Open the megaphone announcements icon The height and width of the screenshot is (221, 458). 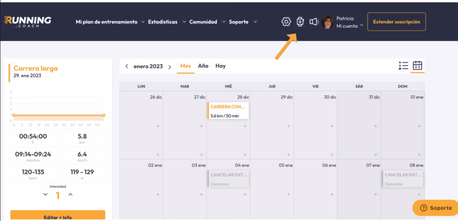[314, 21]
